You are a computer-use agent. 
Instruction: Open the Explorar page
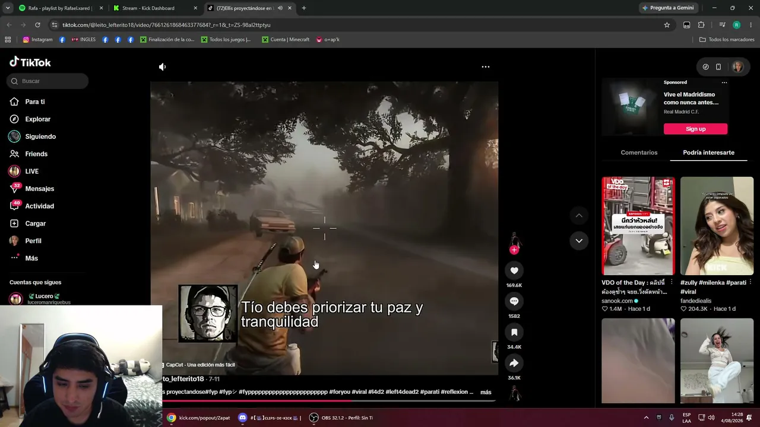point(37,119)
